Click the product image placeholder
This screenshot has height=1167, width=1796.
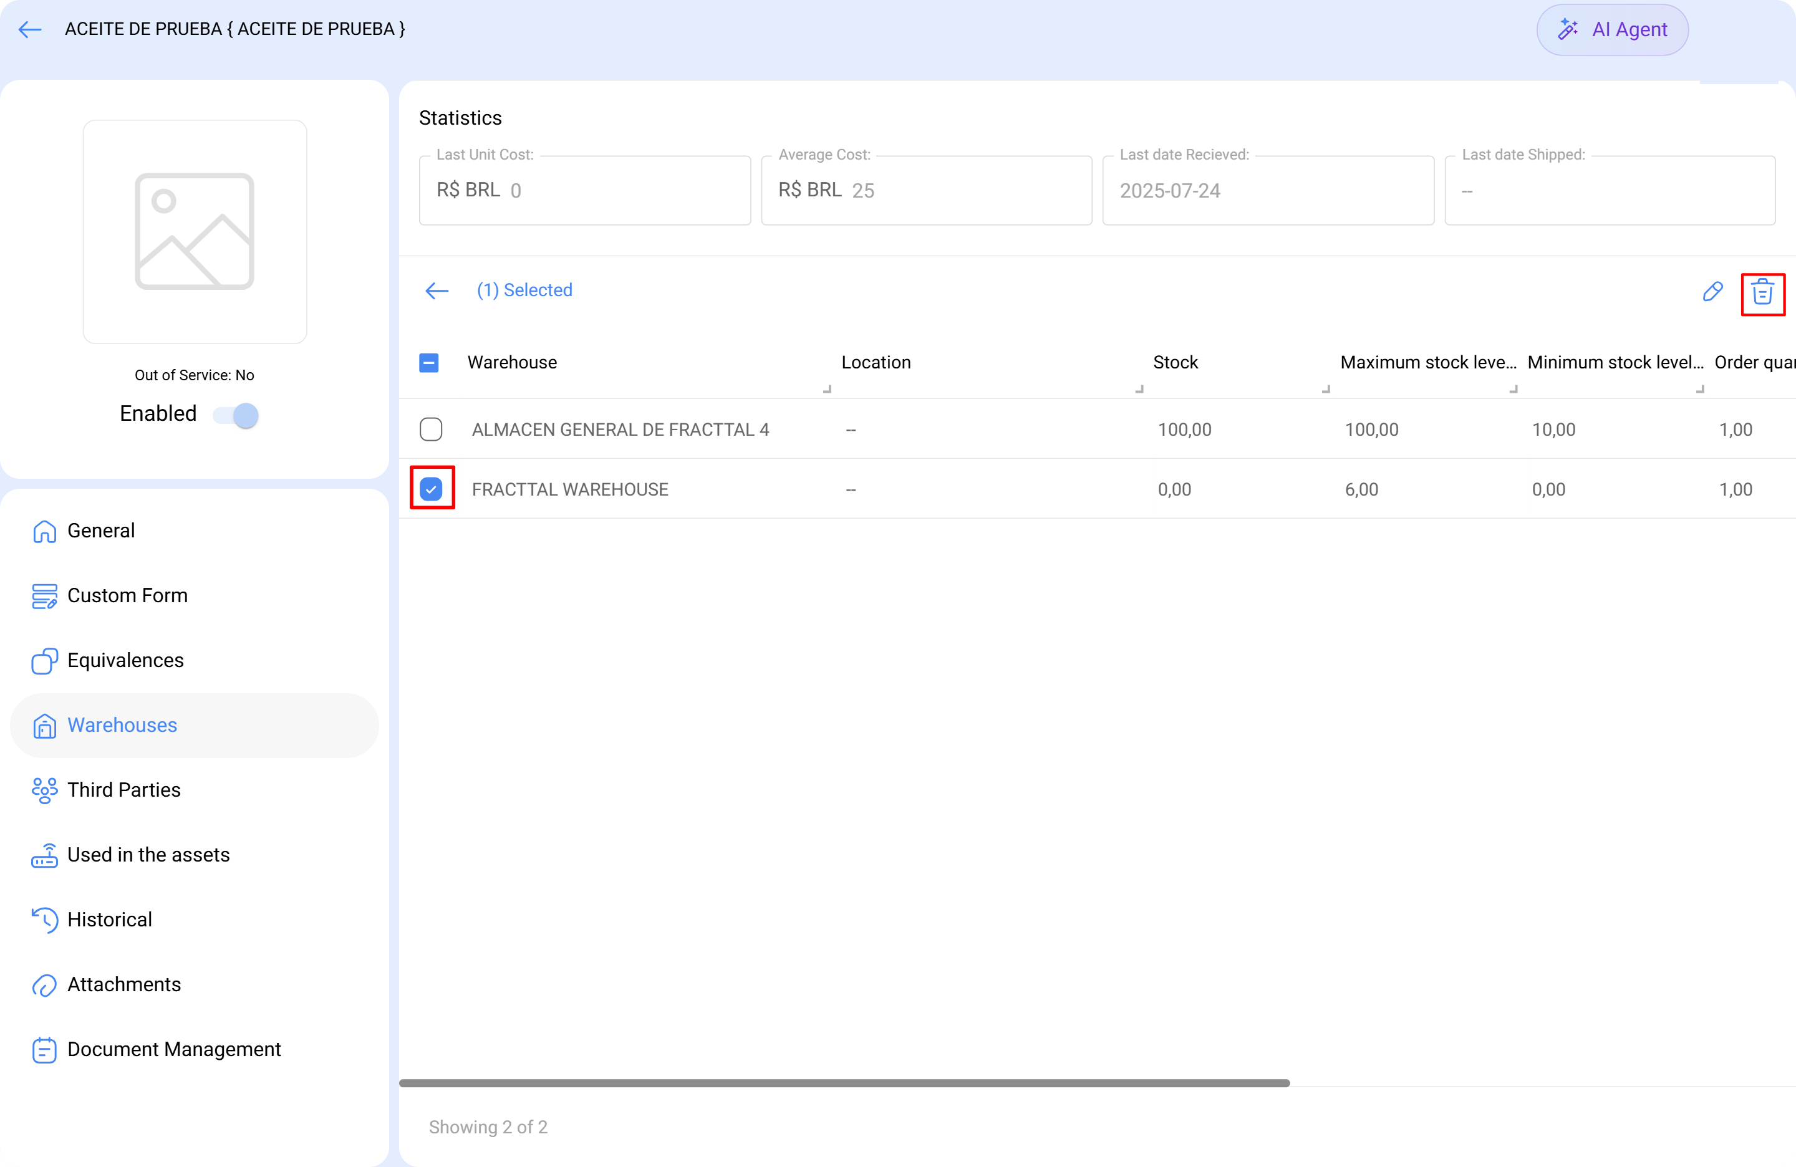click(x=195, y=231)
